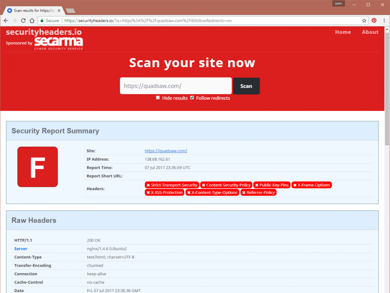Bookmark page with star icon
This screenshot has width=390, height=293.
point(364,21)
